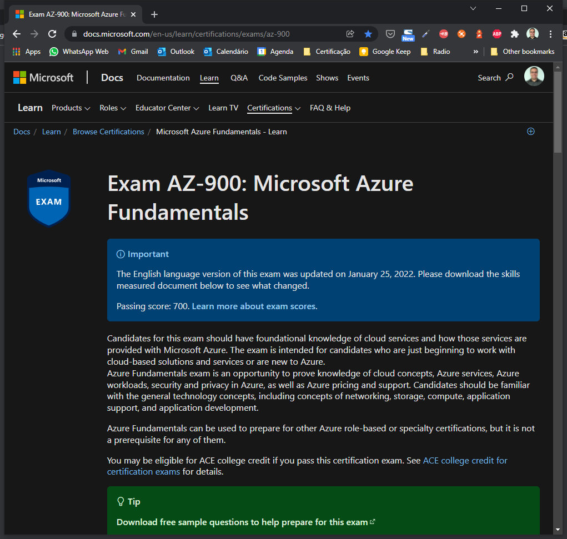Viewport: 567px width, 539px height.
Task: Open the Pocket extension icon
Action: tap(390, 34)
